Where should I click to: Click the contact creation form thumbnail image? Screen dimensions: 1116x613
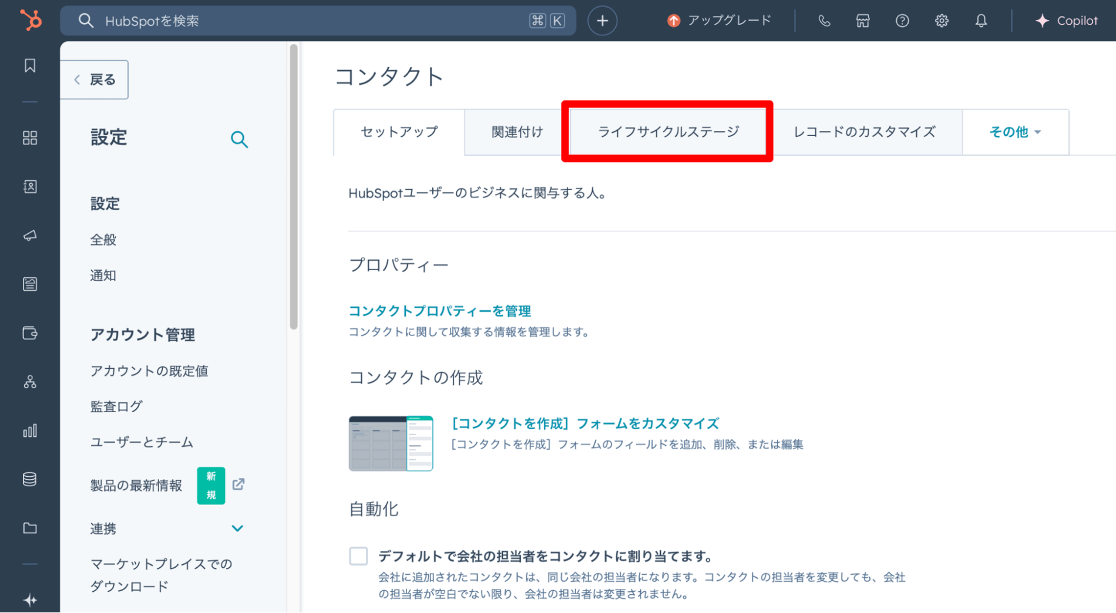390,443
